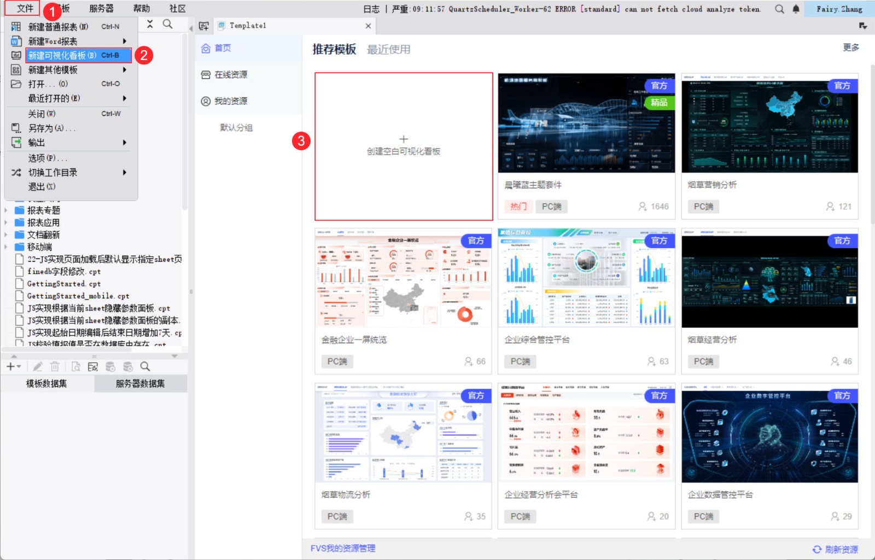Collapse the left panel with the small arrow
This screenshot has height=560, width=875.
pos(191,28)
